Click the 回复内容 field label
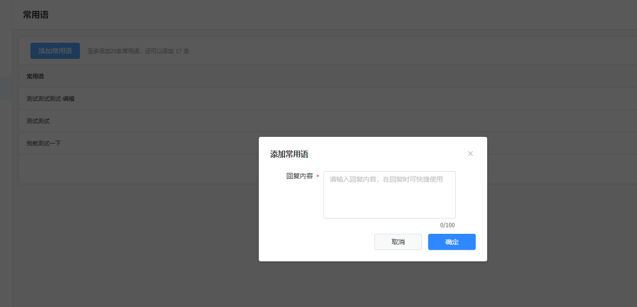 click(300, 176)
